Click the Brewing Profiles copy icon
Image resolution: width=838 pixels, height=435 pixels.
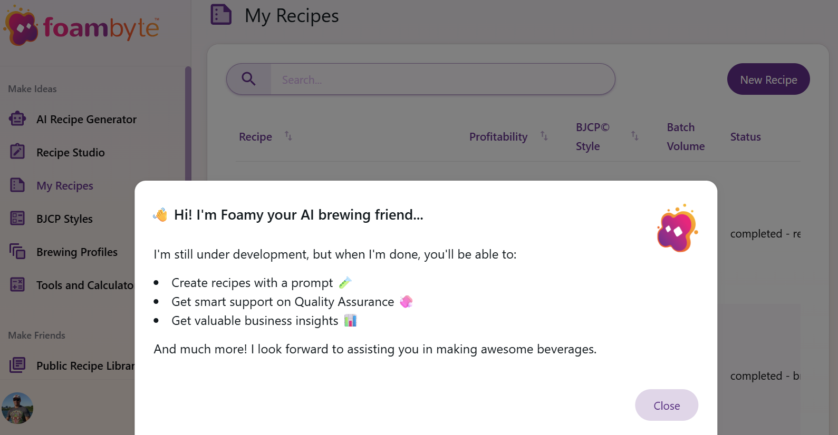(x=17, y=252)
